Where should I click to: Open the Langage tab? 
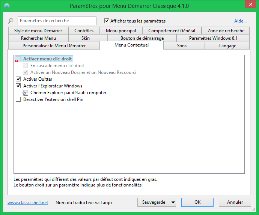[227, 46]
